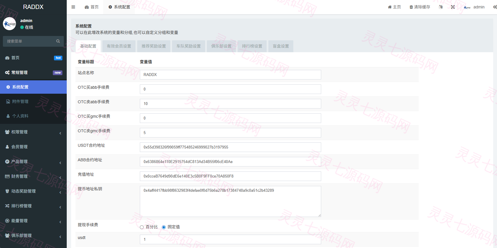Image resolution: width=497 pixels, height=248 pixels.
Task: Click the OTC卖abb手续费 input field
Action: pyautogui.click(x=230, y=104)
